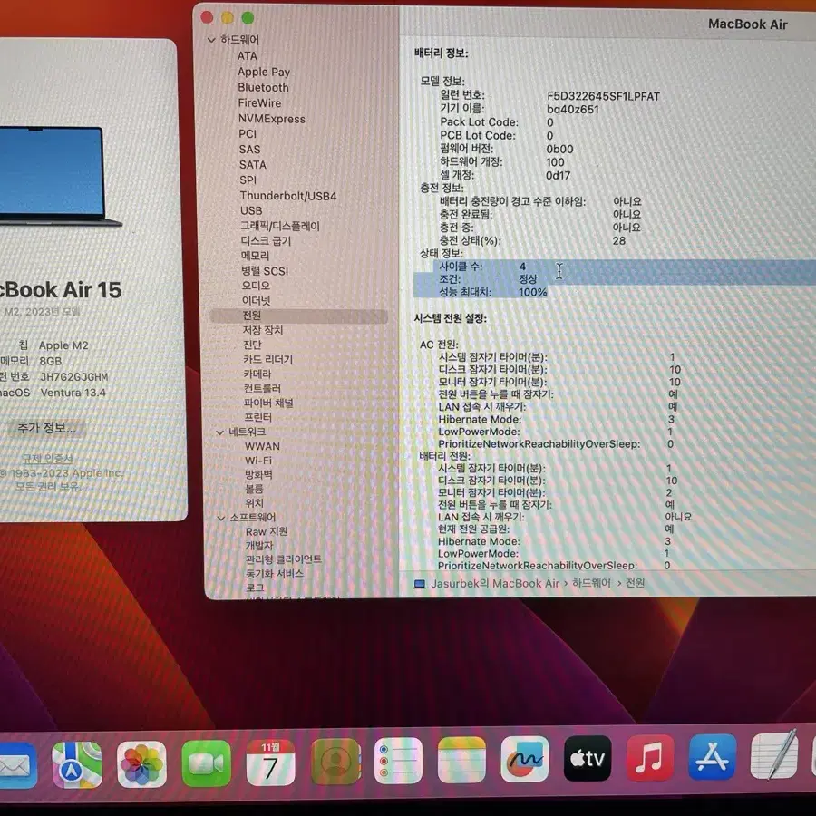Image resolution: width=816 pixels, height=816 pixels.
Task: Select ATA in the hardware list
Action: [248, 55]
